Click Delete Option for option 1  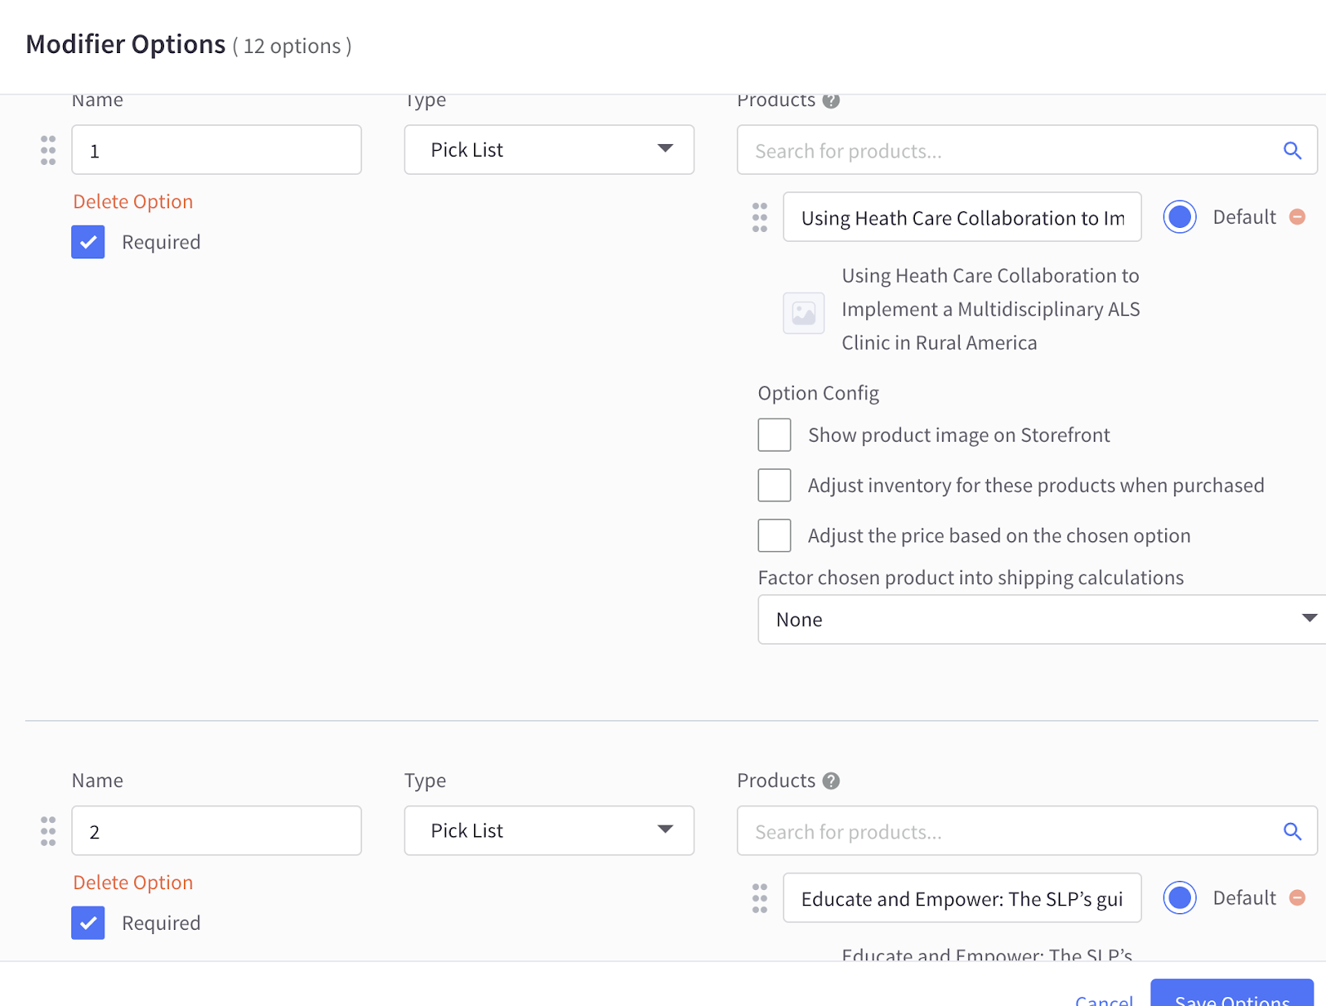click(133, 202)
